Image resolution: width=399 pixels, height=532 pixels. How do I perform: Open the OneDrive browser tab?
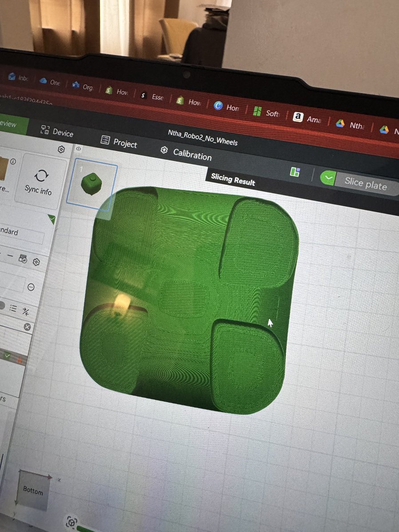pos(50,82)
